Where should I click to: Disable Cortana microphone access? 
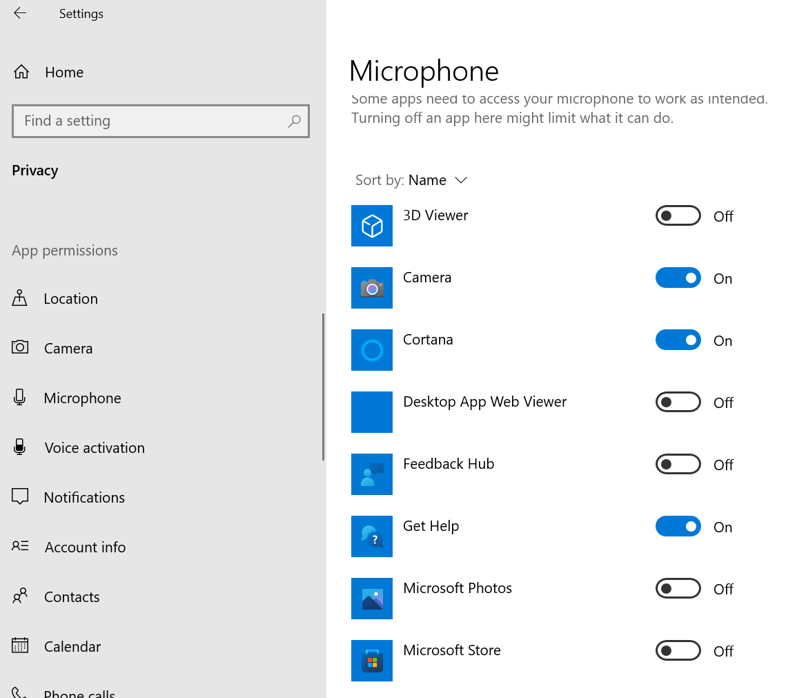678,340
